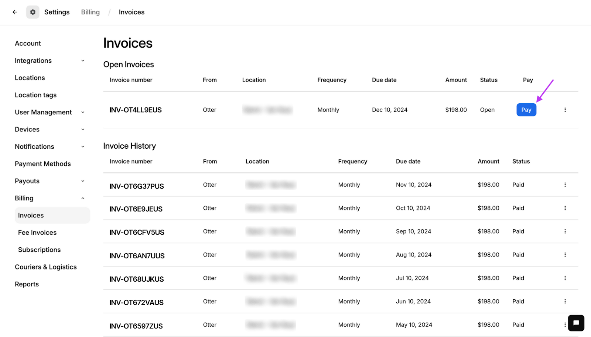Click the Dec 10, 2024 due date

click(x=390, y=110)
